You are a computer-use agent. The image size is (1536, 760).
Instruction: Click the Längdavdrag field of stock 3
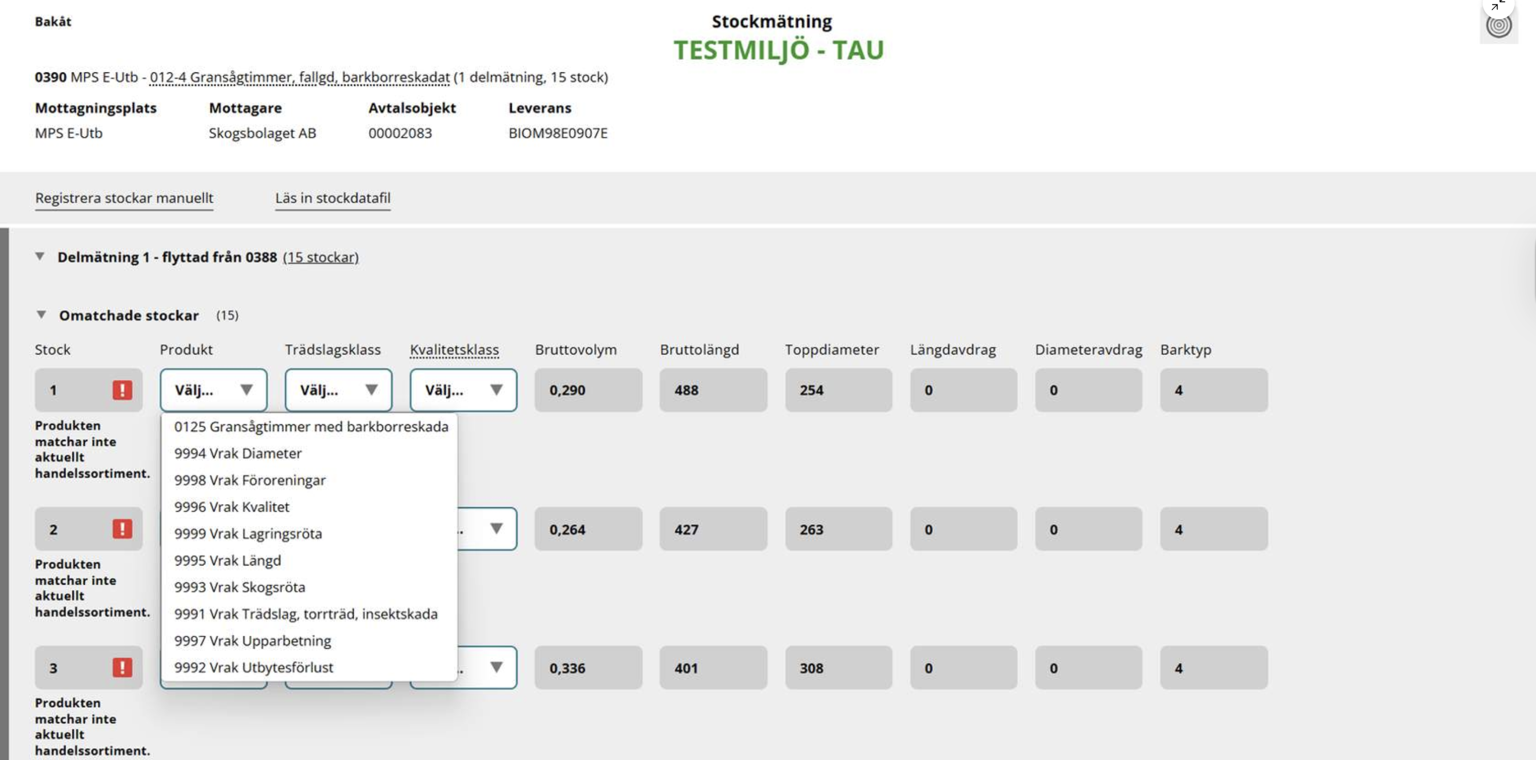coord(964,668)
